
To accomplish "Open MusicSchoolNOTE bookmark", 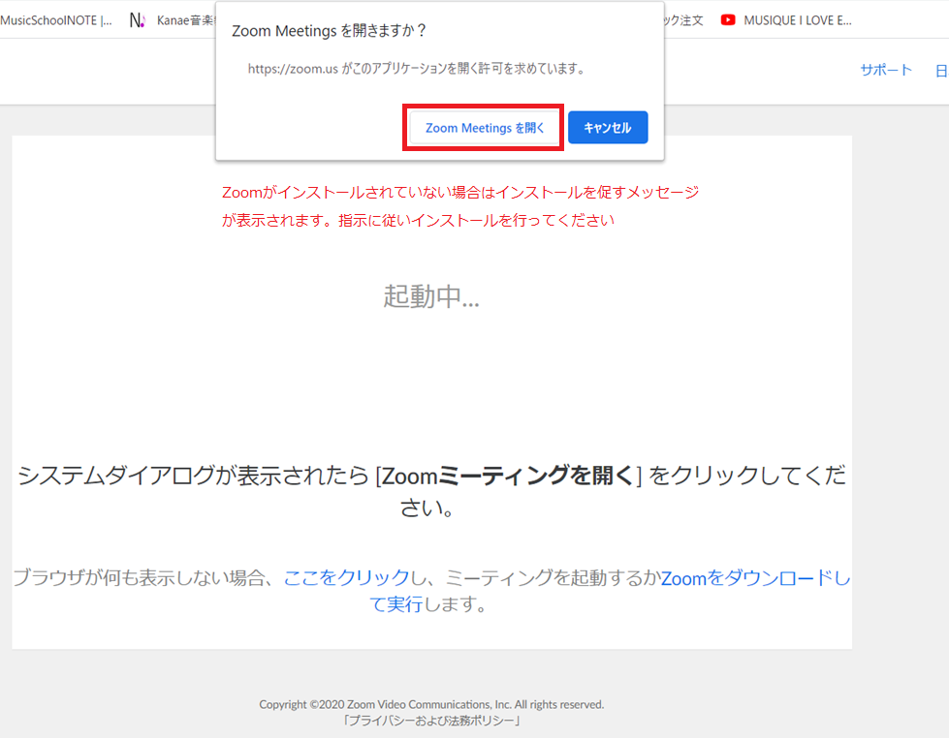I will 56,20.
